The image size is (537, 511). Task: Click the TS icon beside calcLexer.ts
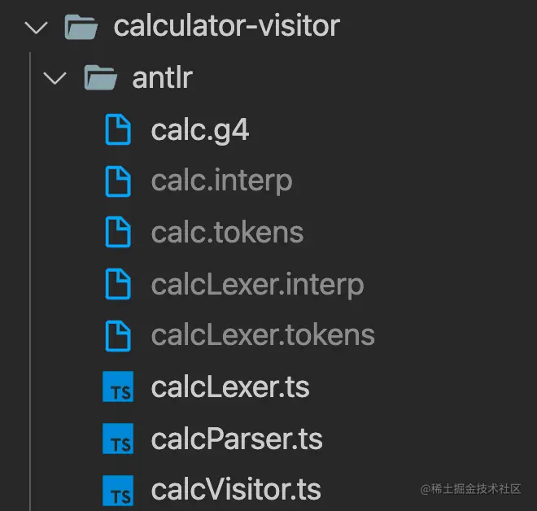[118, 387]
